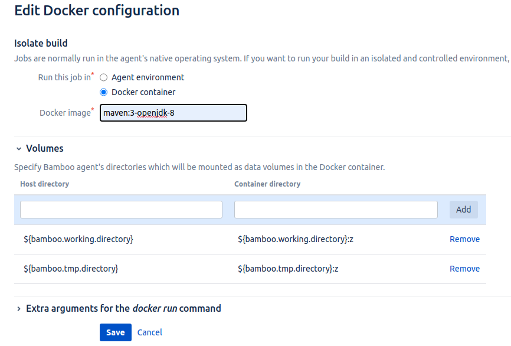Click the Host directory column header
The image size is (511, 346).
pyautogui.click(x=44, y=184)
